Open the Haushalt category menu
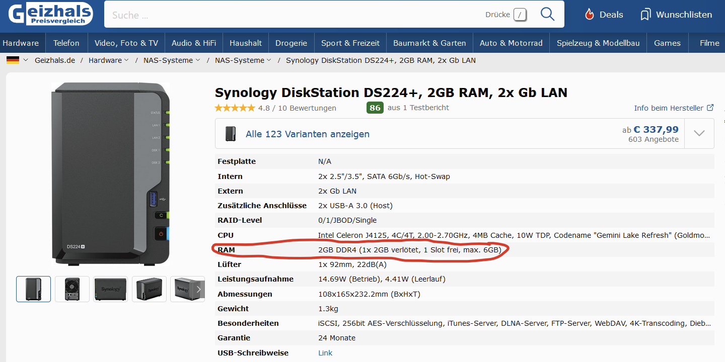 click(246, 43)
